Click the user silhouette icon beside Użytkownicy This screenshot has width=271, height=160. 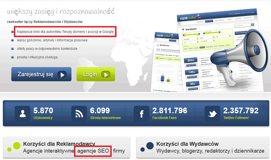[x=22, y=114]
